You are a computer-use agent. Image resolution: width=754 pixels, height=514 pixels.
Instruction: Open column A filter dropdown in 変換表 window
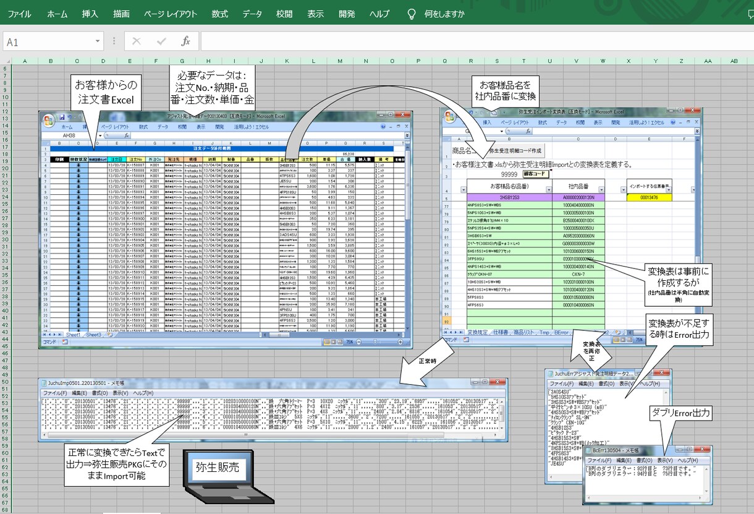tap(464, 190)
